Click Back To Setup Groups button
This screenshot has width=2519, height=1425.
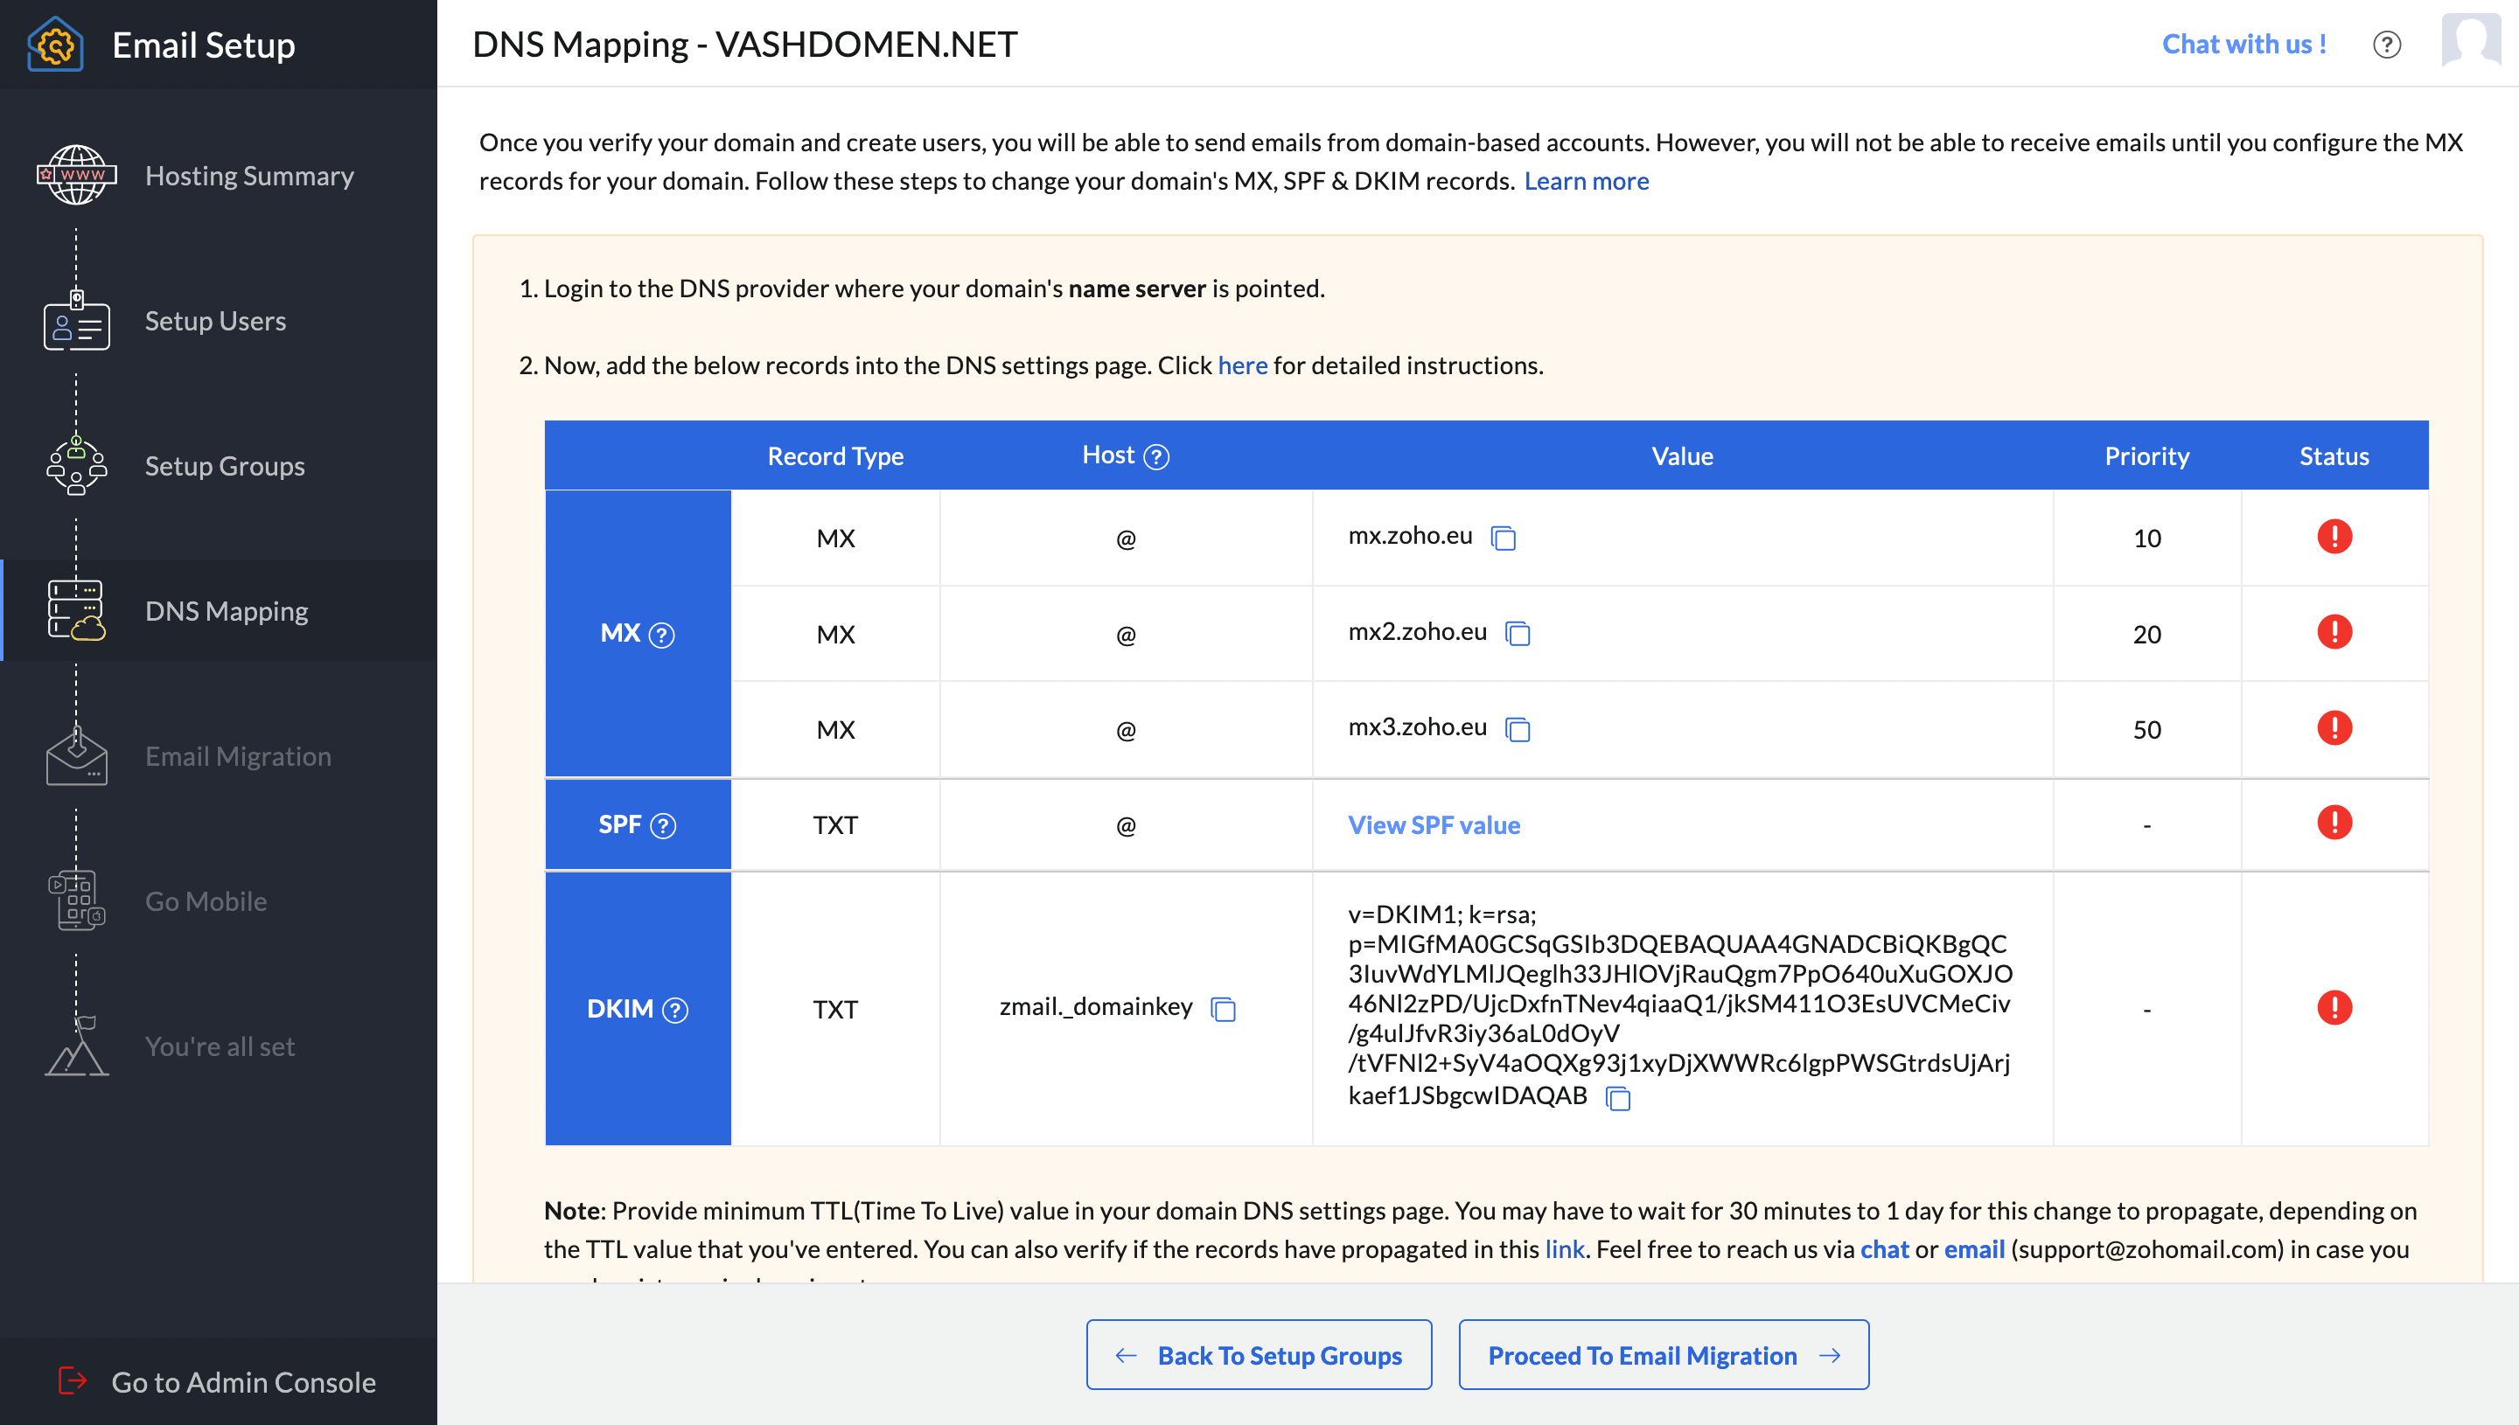[x=1259, y=1356]
